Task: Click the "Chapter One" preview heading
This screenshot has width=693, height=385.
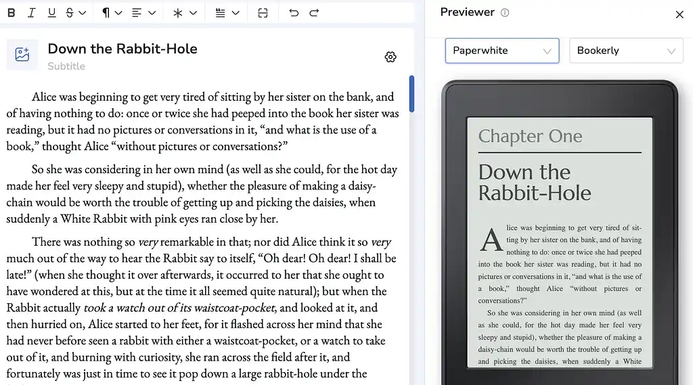Action: (x=530, y=136)
